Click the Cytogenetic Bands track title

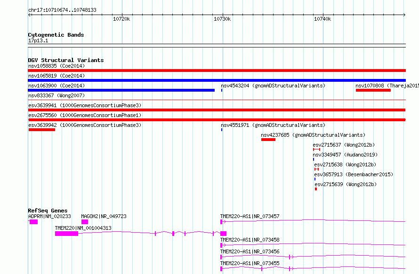pos(56,35)
